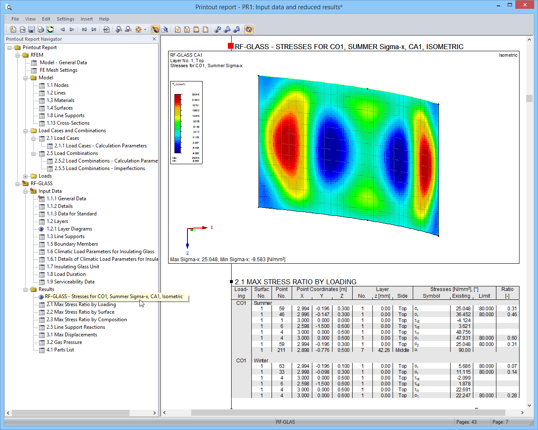Collapse the RFEM tree node
Viewport: 538px width, 430px height.
18,55
